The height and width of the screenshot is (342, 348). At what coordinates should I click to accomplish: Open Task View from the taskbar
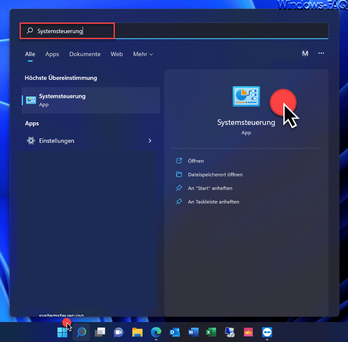pyautogui.click(x=100, y=332)
